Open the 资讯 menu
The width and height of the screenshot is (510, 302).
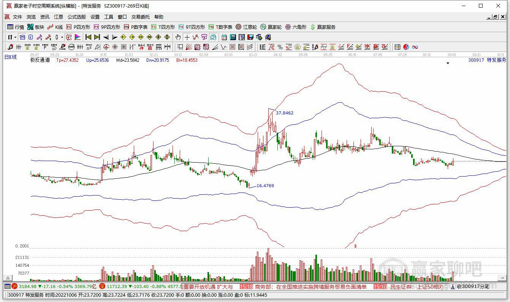(x=45, y=17)
